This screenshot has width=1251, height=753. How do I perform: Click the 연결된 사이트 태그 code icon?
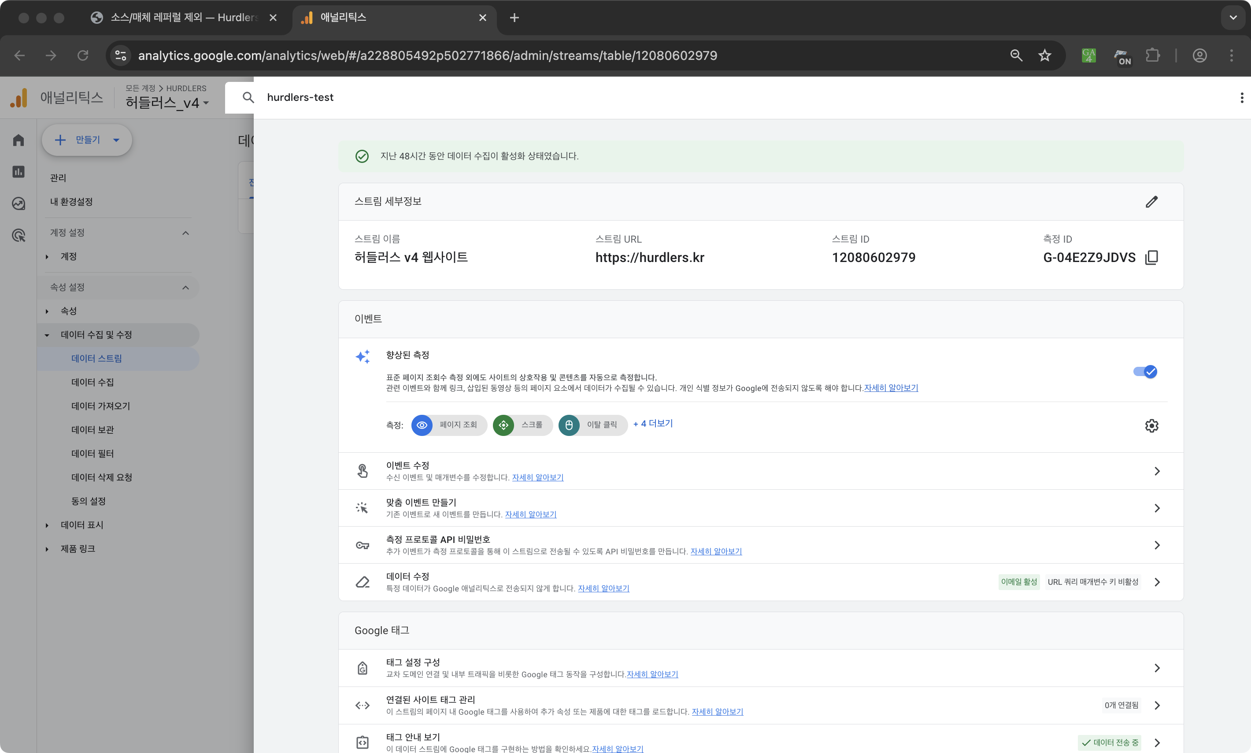[x=363, y=705]
